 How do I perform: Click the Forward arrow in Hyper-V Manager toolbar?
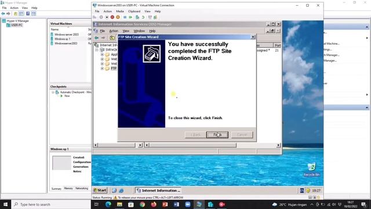[x=8, y=13]
